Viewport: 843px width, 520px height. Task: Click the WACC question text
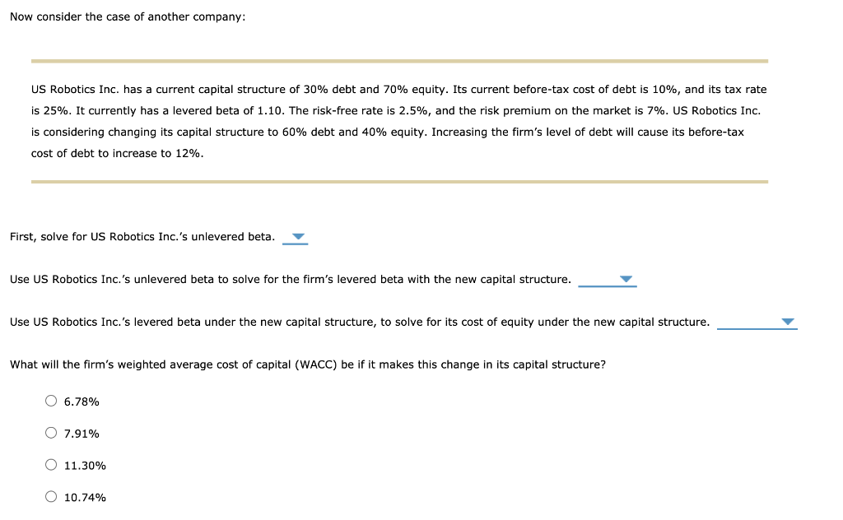[x=308, y=364]
